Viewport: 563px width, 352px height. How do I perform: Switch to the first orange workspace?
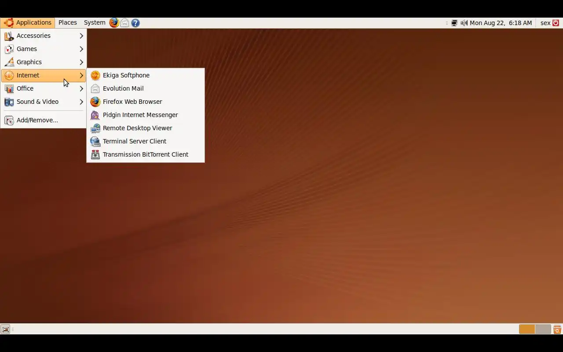pyautogui.click(x=527, y=329)
